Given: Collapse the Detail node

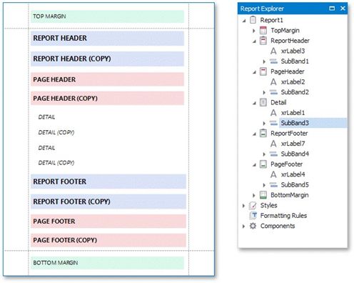Looking at the screenshot, I should [254, 103].
